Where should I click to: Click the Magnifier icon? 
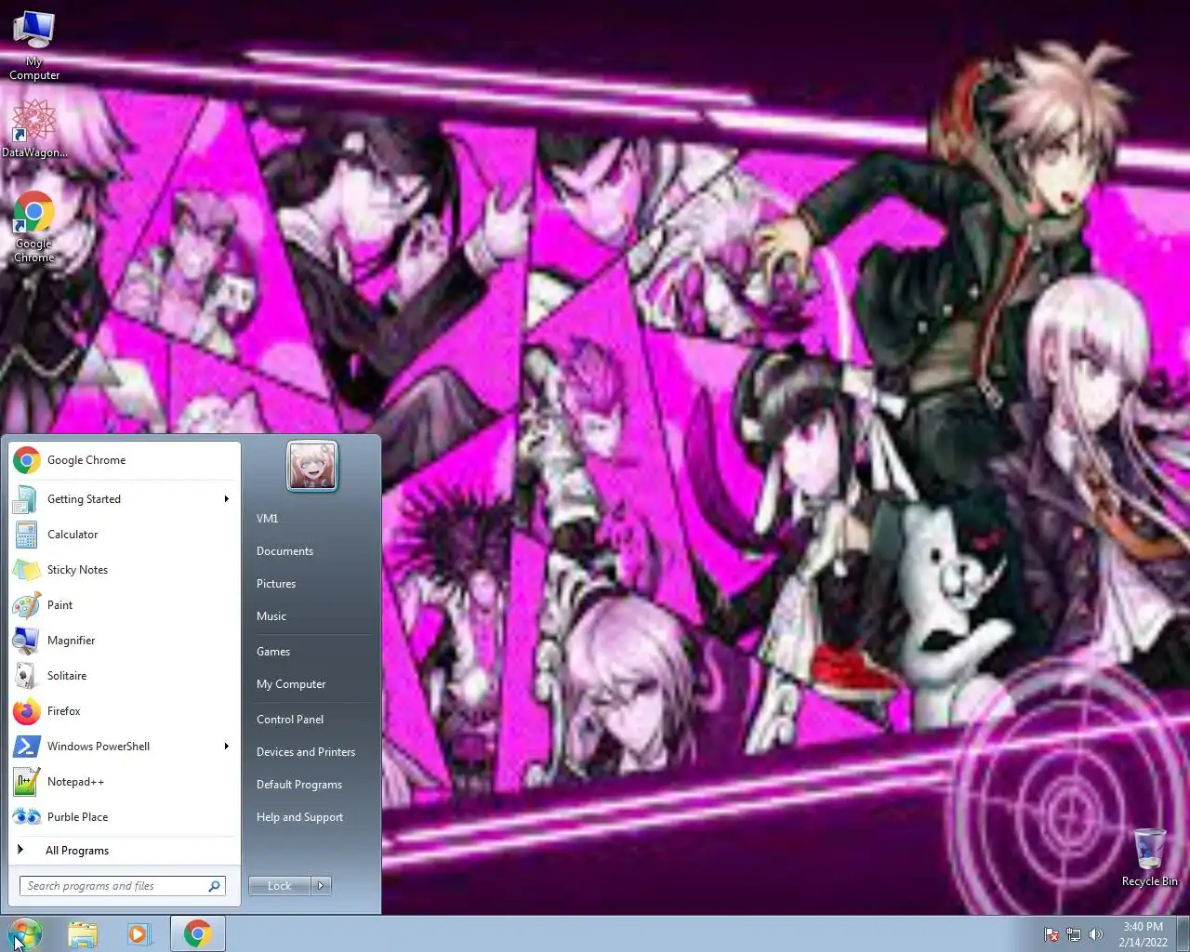click(x=26, y=641)
